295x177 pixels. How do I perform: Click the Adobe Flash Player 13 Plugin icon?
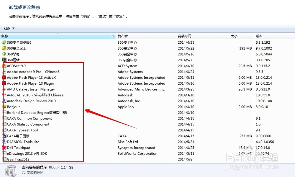tap(4, 83)
